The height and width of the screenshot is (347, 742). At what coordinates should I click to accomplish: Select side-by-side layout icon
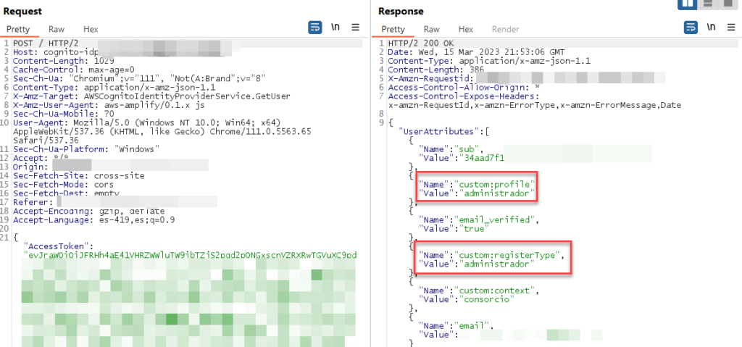pyautogui.click(x=688, y=4)
